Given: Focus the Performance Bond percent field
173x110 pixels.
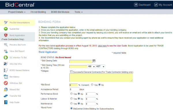Looking at the screenshot, I should click(90, 94).
